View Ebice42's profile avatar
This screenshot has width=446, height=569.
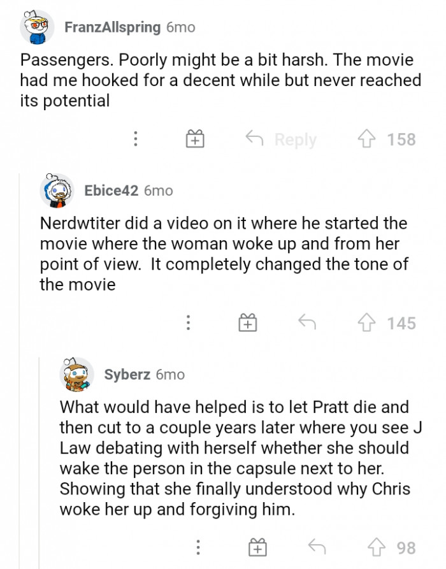point(57,190)
